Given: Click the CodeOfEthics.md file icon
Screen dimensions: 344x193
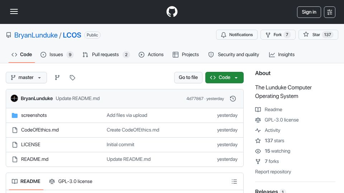Looking at the screenshot, I should pos(15,130).
